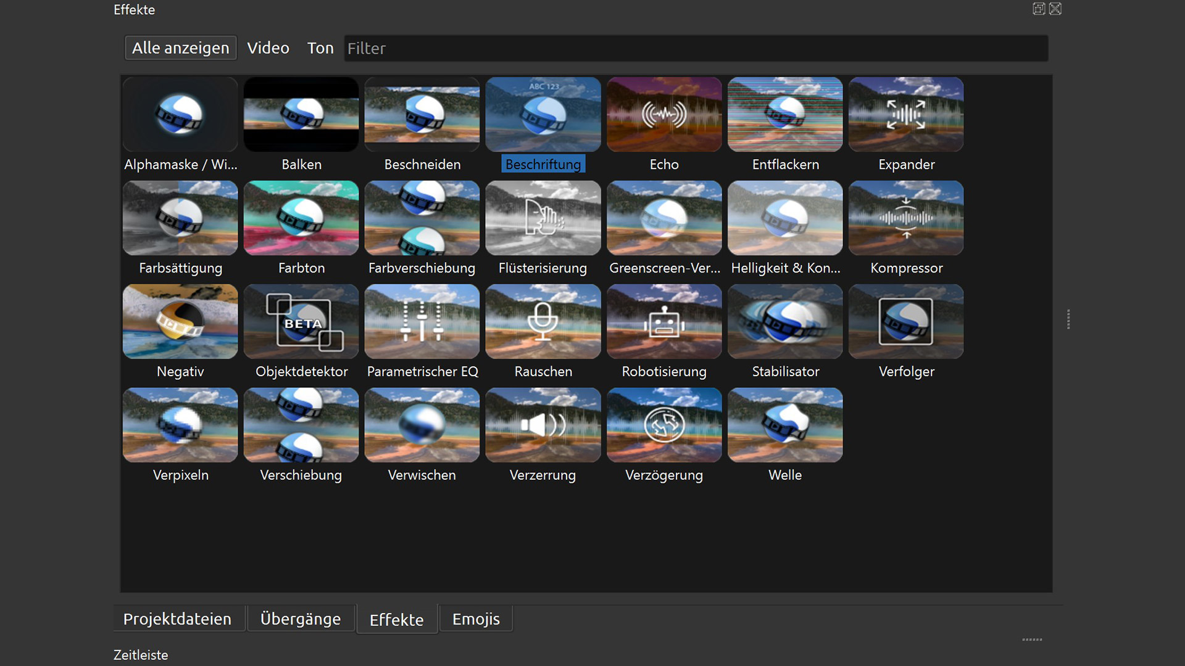Open the Übergänge tab
Screen dimensions: 1185x666
pos(300,619)
